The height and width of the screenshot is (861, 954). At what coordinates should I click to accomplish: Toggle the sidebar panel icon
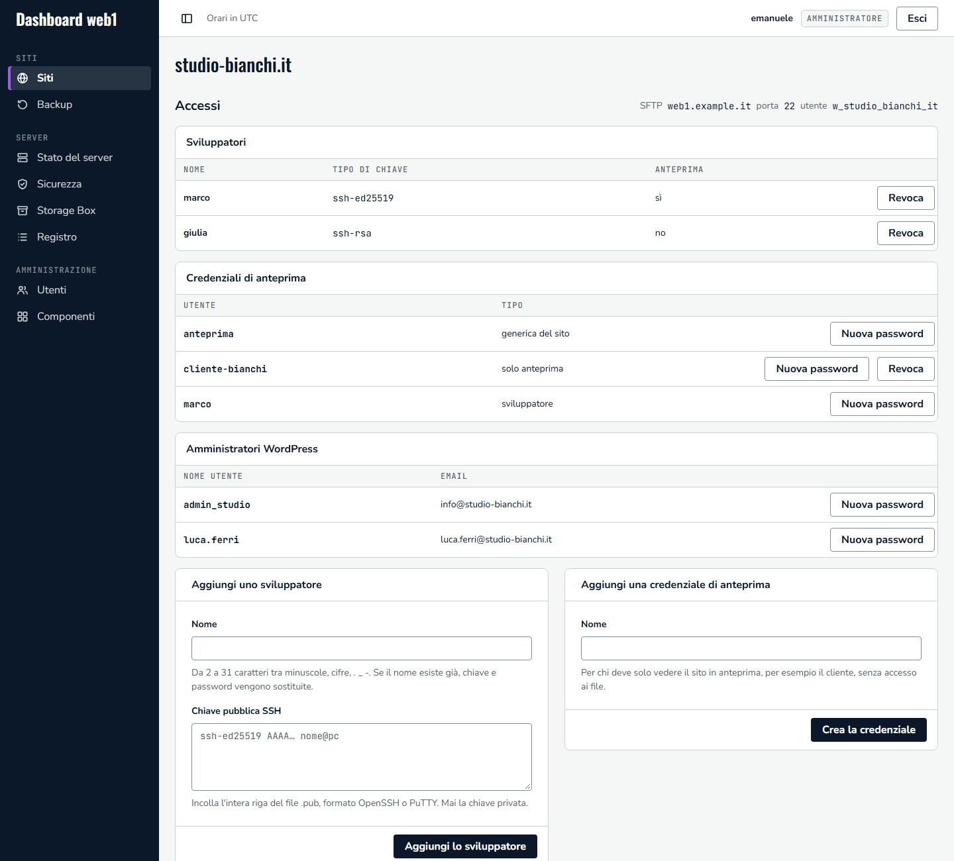pos(187,19)
